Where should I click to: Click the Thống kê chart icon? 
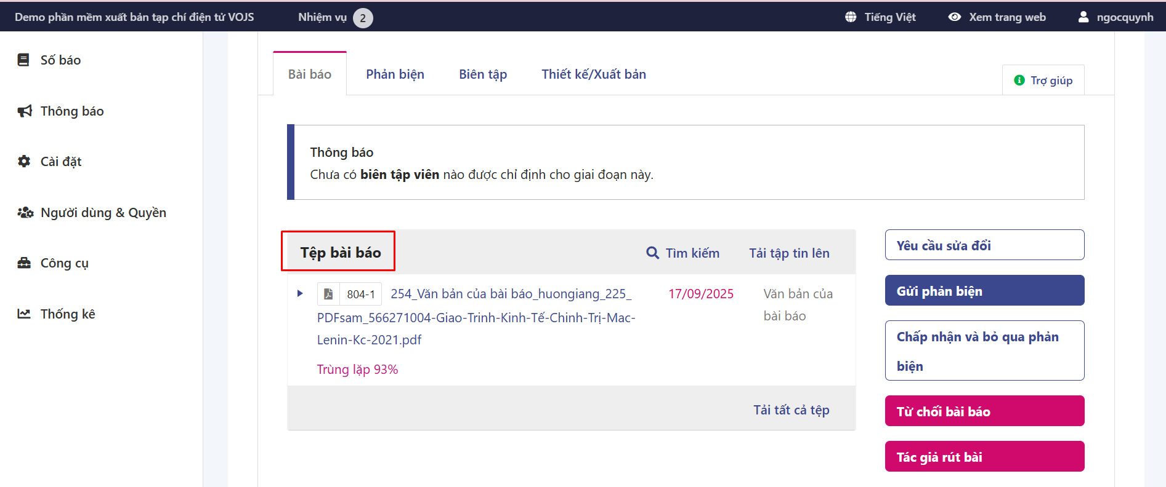24,314
